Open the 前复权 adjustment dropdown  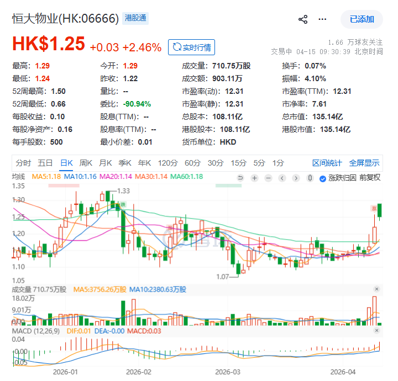click(370, 178)
